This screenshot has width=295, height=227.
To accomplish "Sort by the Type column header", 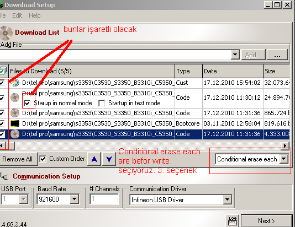I will click(189, 71).
